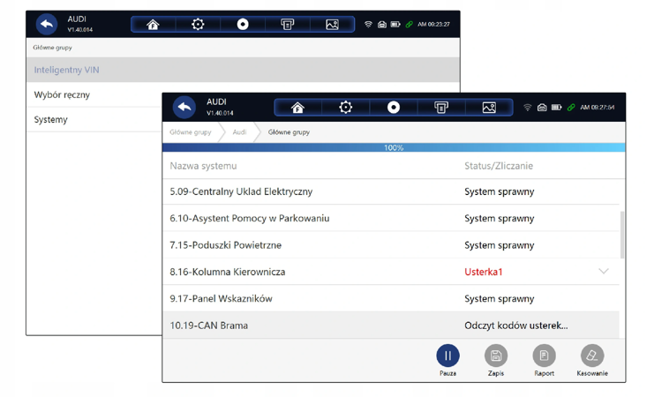Image resolution: width=662 pixels, height=397 pixels.
Task: Open the gear icon in rear window toolbar
Action: [198, 25]
